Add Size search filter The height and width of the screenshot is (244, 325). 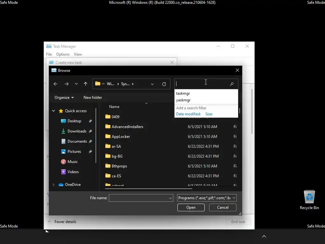(209, 114)
